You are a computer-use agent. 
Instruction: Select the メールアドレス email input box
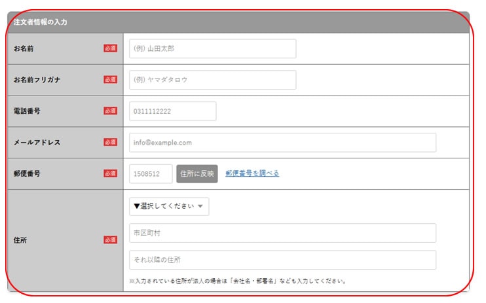click(x=282, y=143)
